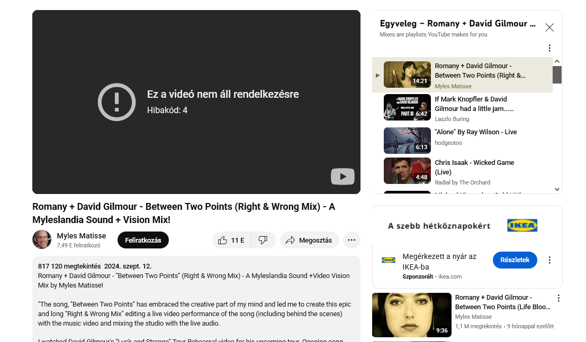
Task: Open If Mark Knopfler & David Gilmour jam video thumbnail
Action: tap(407, 107)
